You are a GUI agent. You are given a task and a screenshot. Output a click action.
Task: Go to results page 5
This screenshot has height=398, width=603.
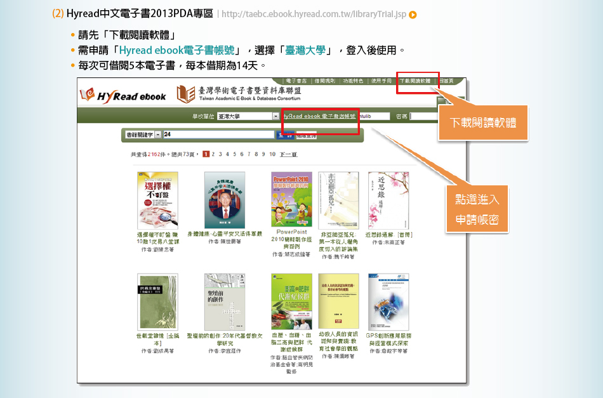(x=235, y=154)
